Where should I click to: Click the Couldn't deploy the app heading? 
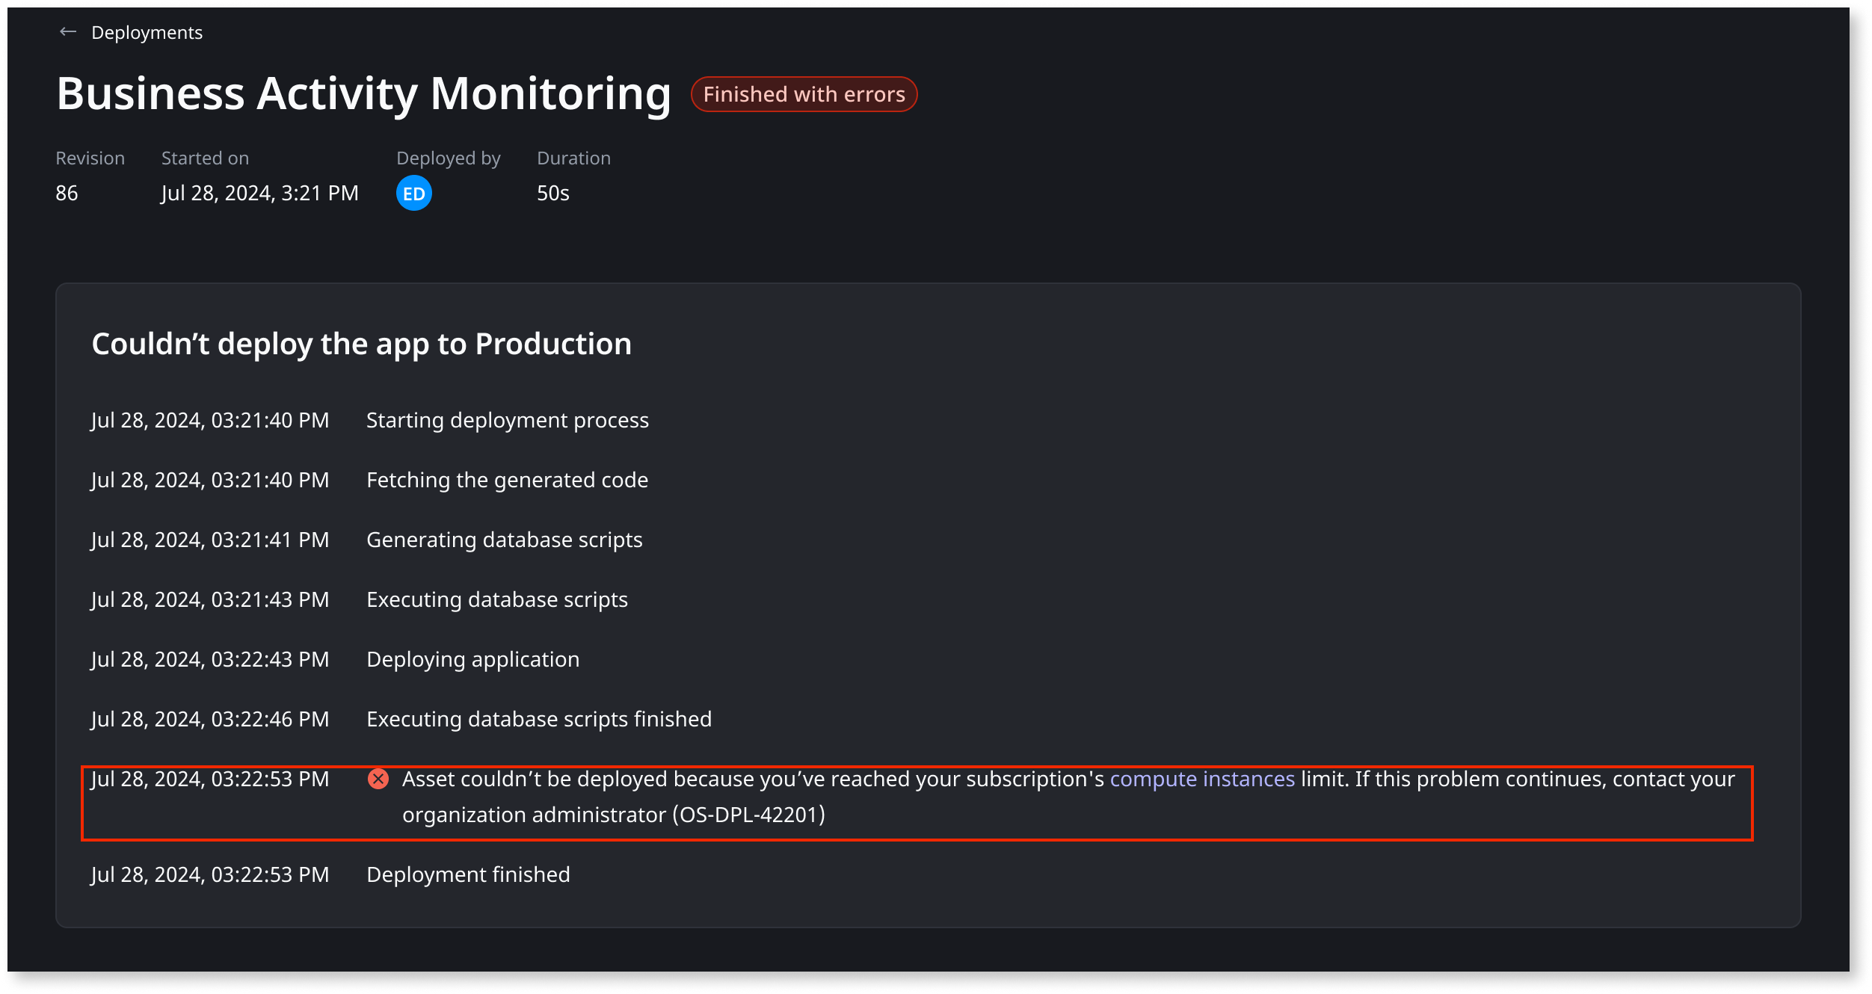click(362, 344)
